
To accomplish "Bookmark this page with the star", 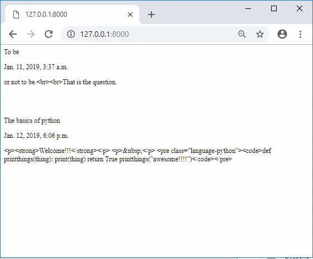I will [x=260, y=34].
